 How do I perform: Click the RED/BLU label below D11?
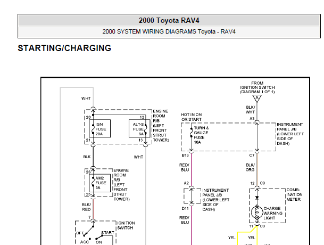coord(184,220)
